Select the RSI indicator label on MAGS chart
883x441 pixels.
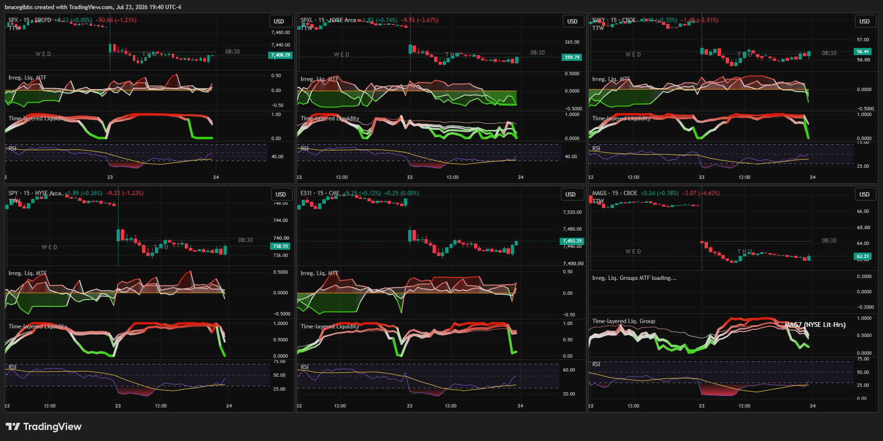596,364
